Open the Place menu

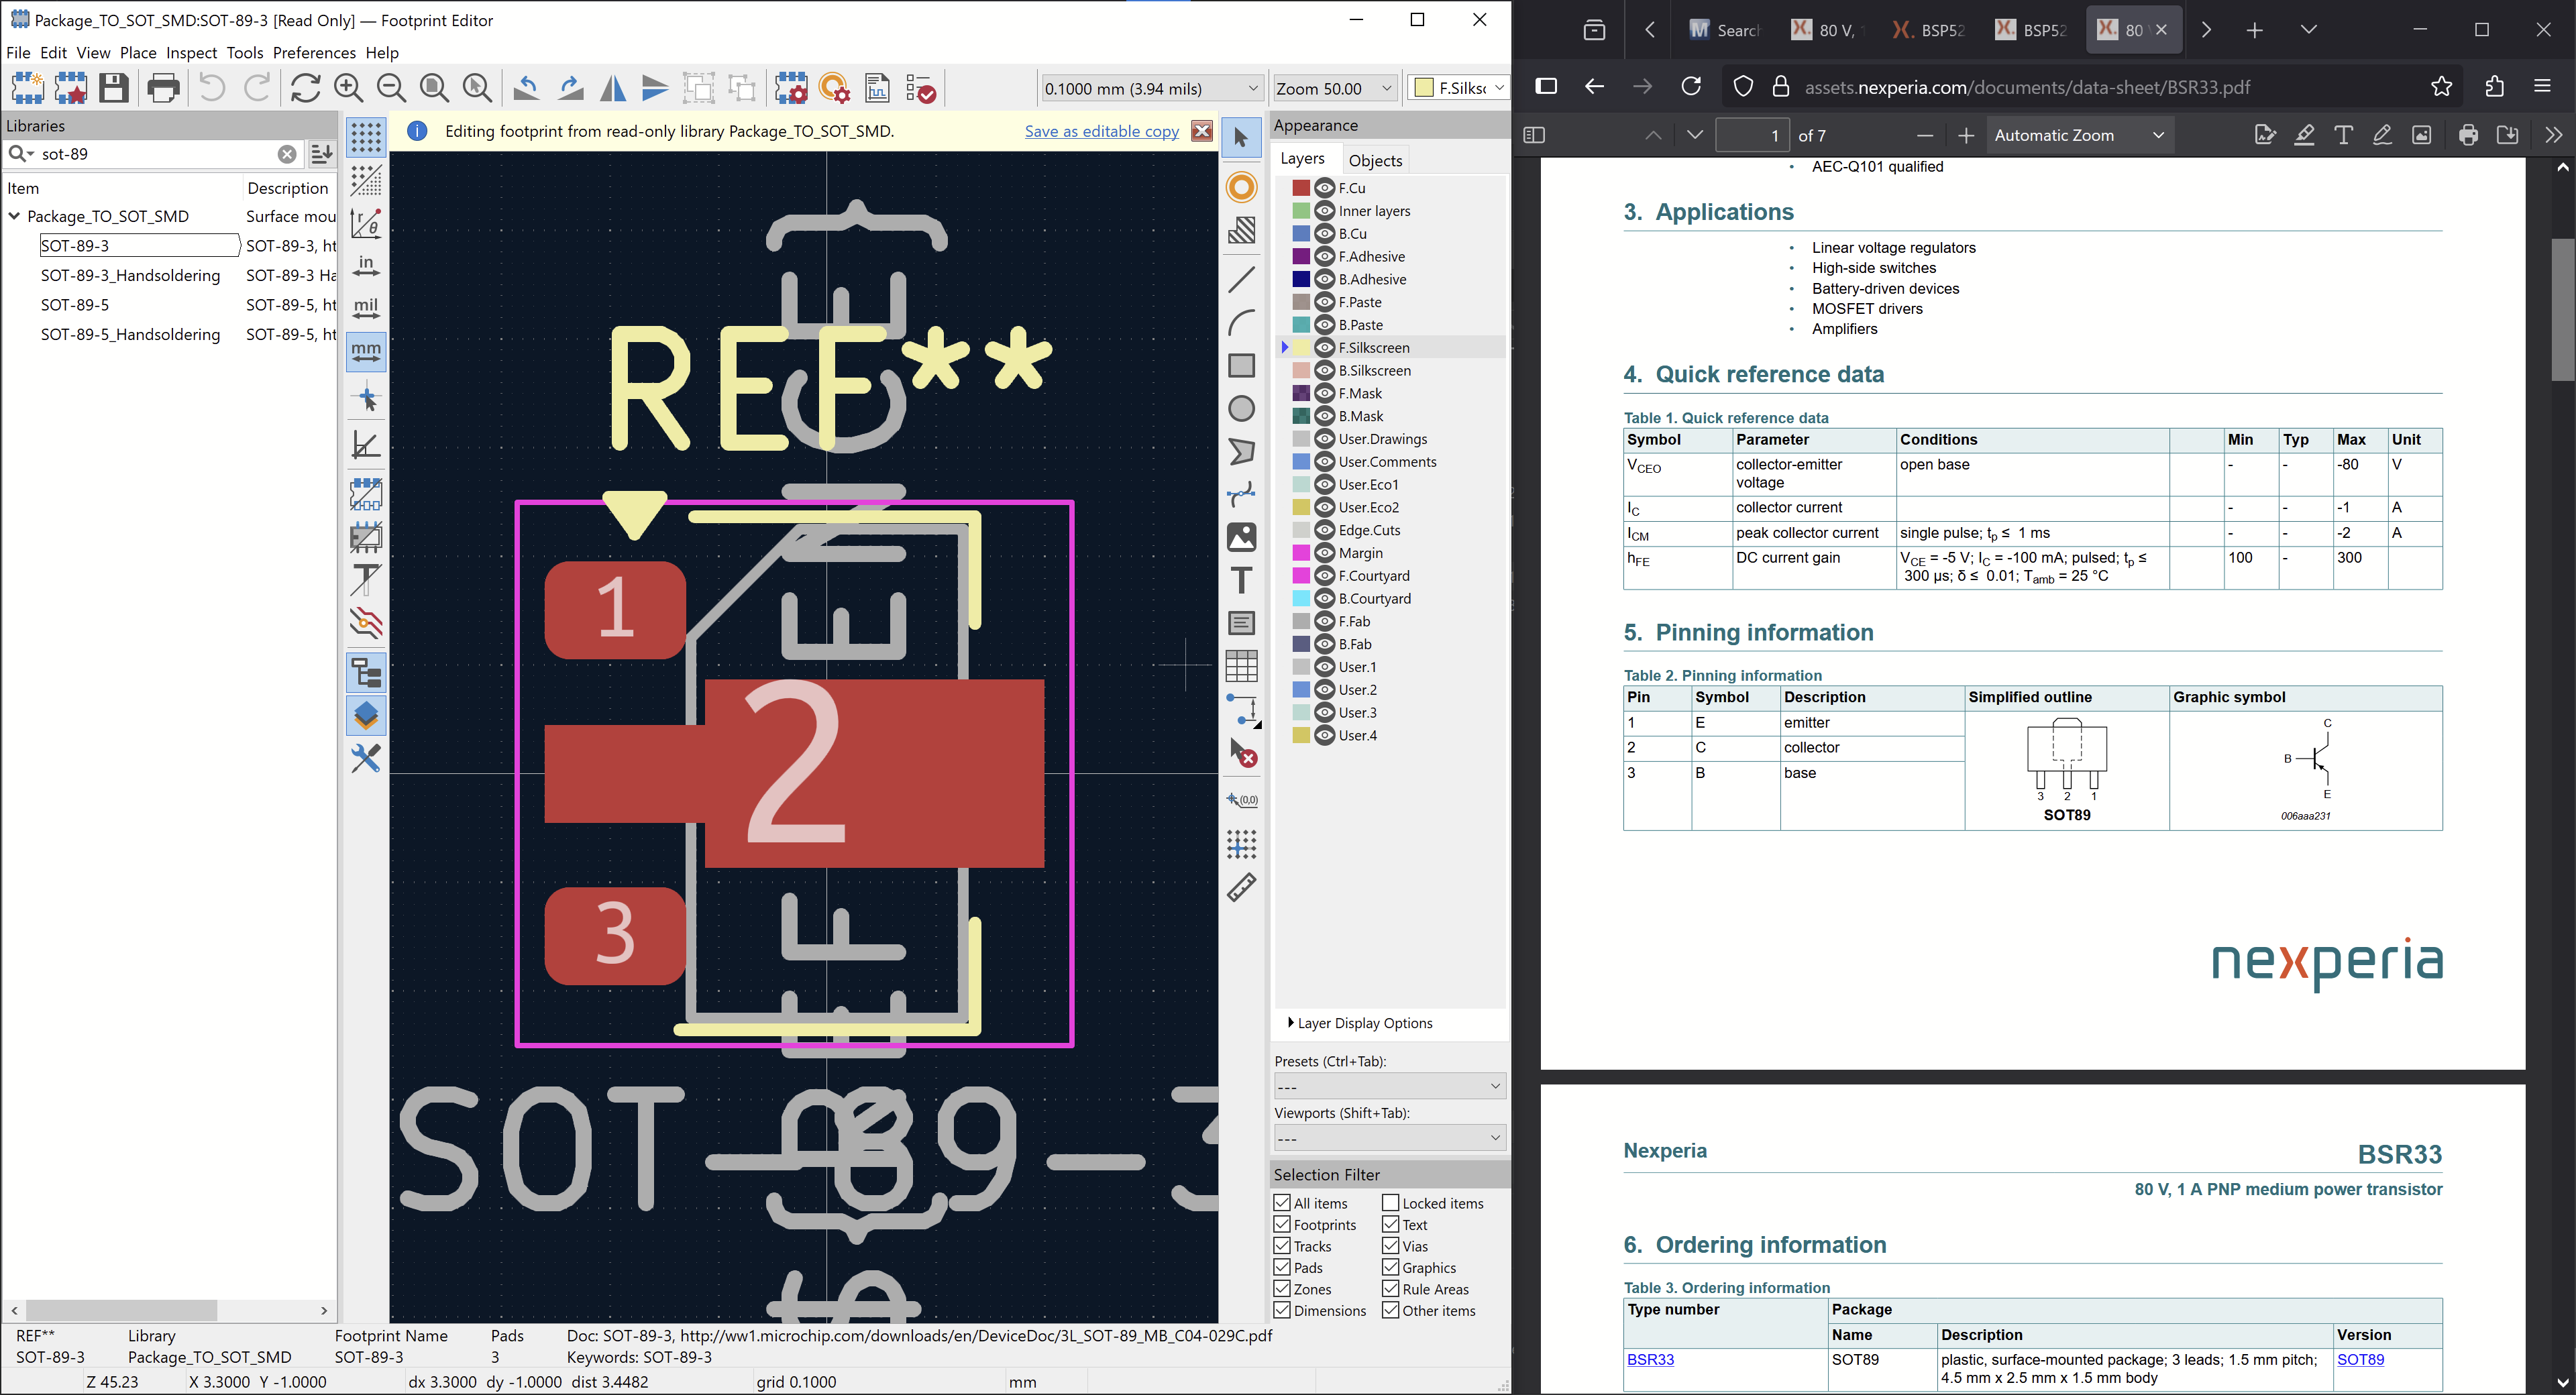pyautogui.click(x=138, y=52)
